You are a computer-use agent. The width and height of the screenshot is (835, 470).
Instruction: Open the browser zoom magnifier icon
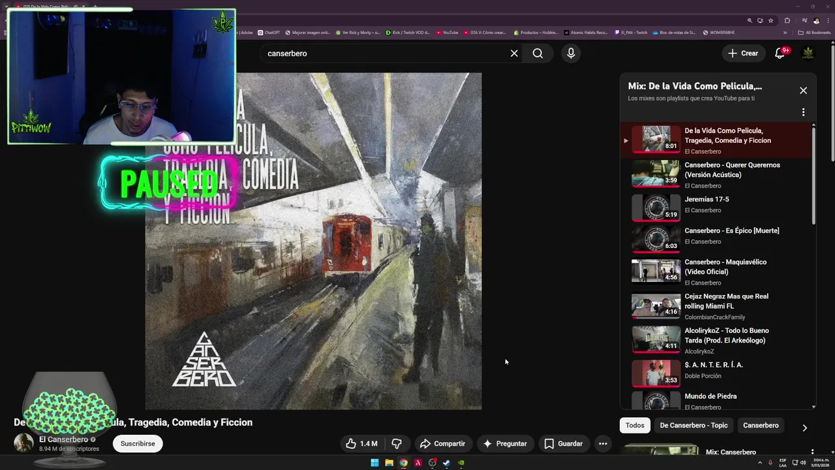(x=750, y=20)
